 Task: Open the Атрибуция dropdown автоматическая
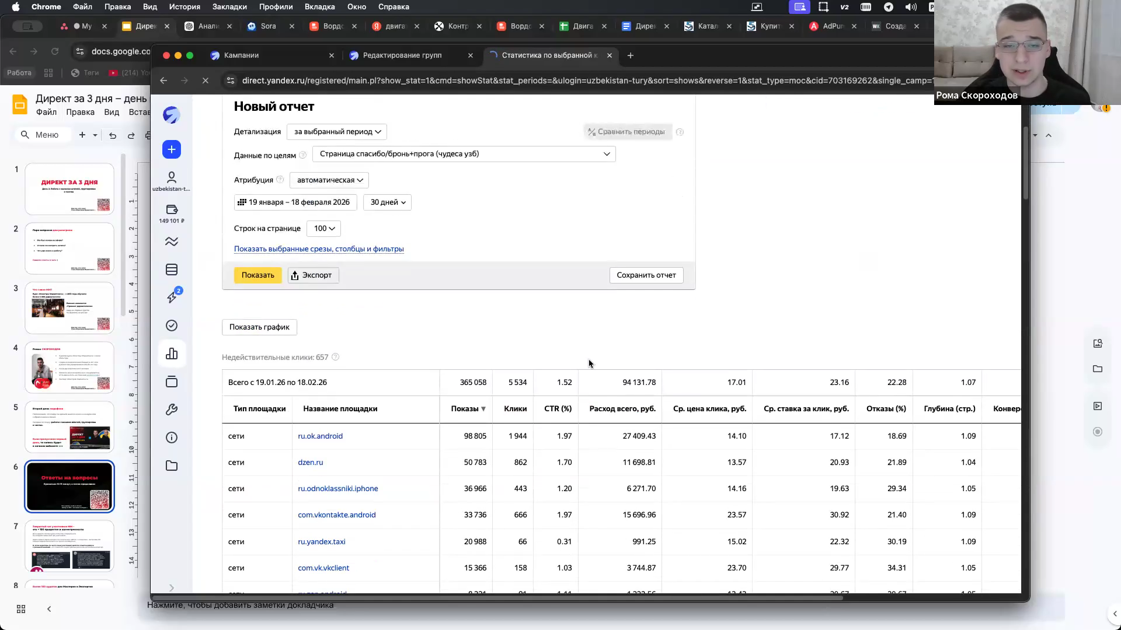329,180
